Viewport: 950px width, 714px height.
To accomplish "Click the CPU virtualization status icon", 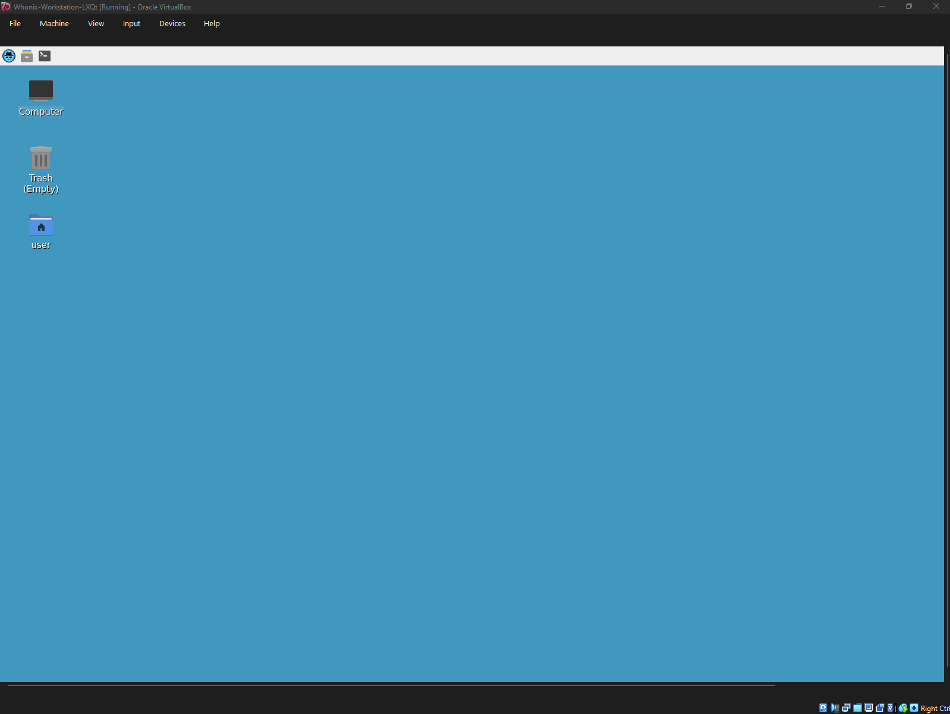I will [x=891, y=707].
